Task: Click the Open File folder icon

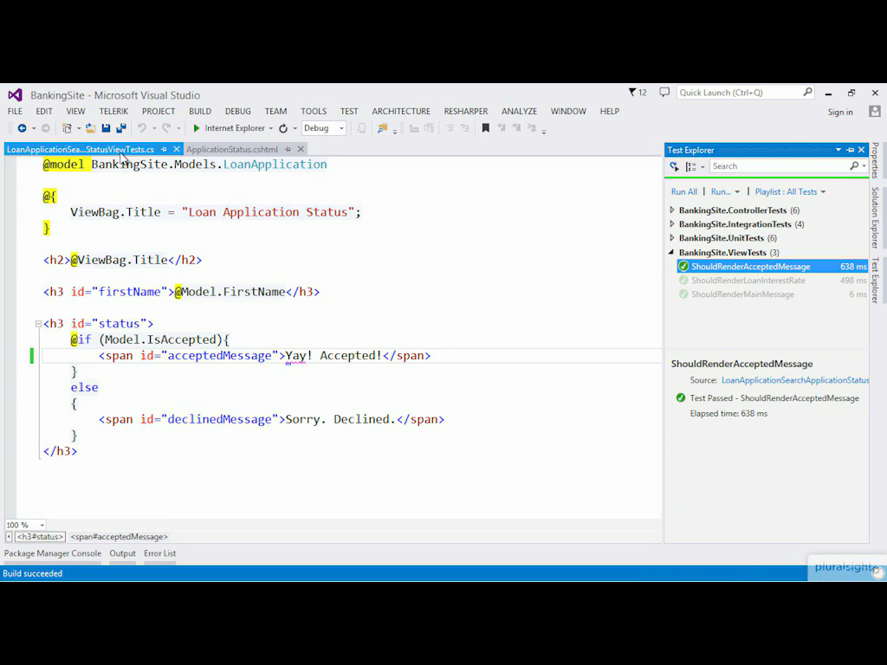Action: [x=90, y=128]
